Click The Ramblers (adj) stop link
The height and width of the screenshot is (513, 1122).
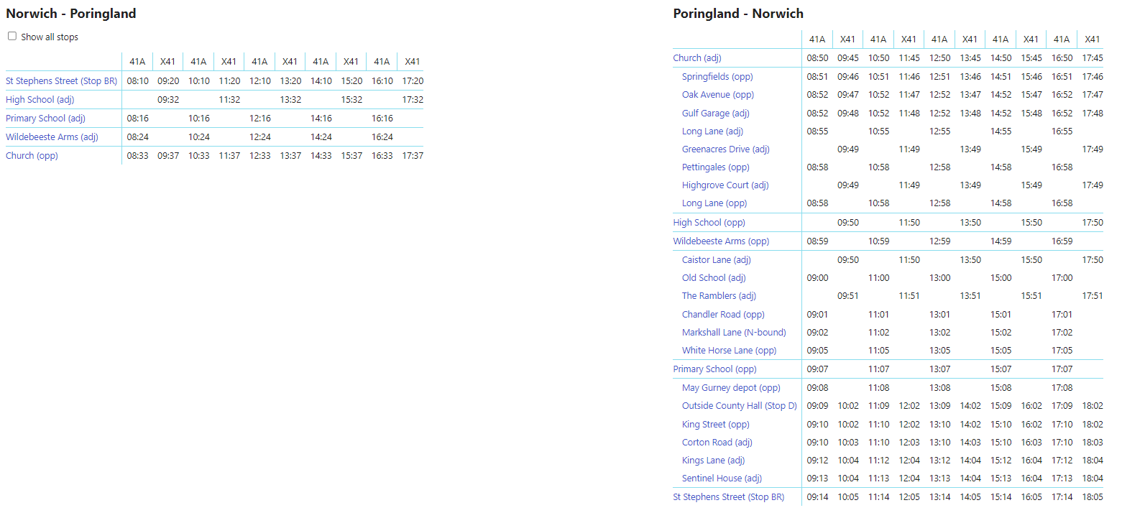coord(719,296)
